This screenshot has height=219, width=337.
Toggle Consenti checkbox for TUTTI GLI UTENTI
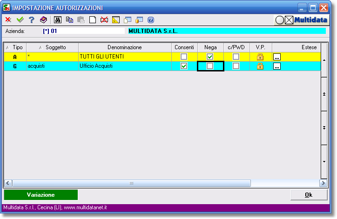pos(184,57)
